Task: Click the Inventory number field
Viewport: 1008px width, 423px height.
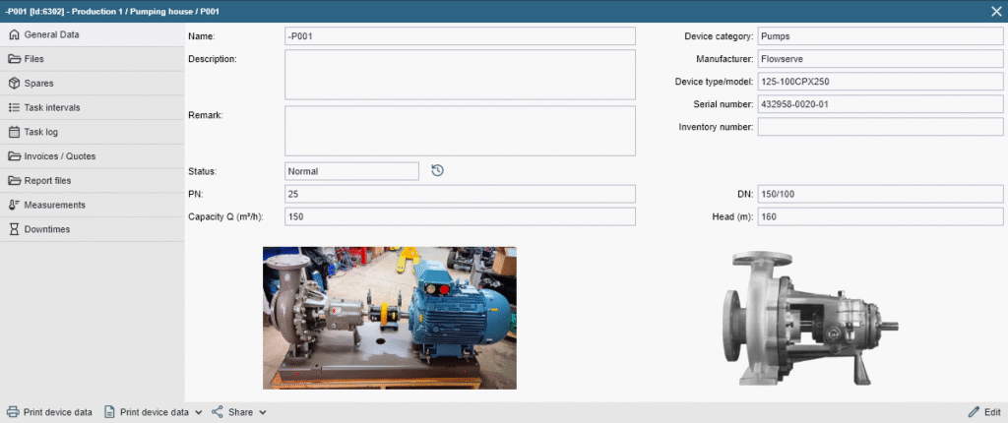Action: (880, 127)
